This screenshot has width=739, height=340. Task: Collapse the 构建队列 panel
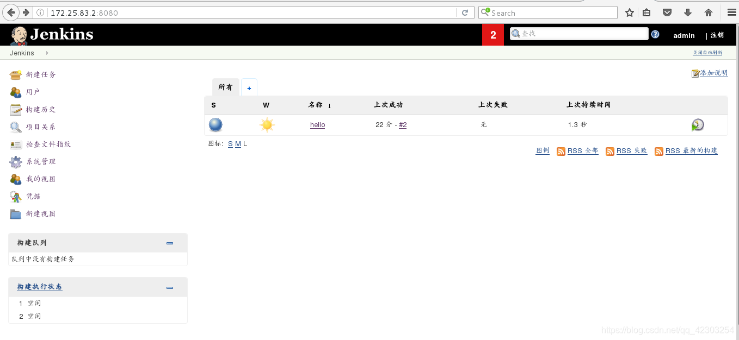tap(170, 243)
